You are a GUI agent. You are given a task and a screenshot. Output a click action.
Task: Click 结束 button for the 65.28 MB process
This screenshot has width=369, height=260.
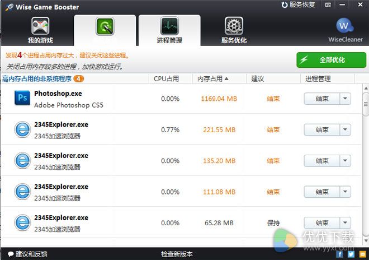click(322, 223)
